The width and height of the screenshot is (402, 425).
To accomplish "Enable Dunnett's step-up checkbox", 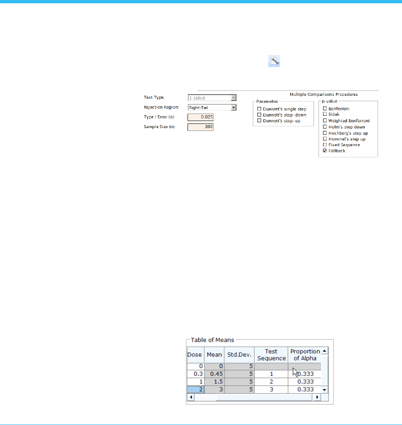I will click(259, 121).
